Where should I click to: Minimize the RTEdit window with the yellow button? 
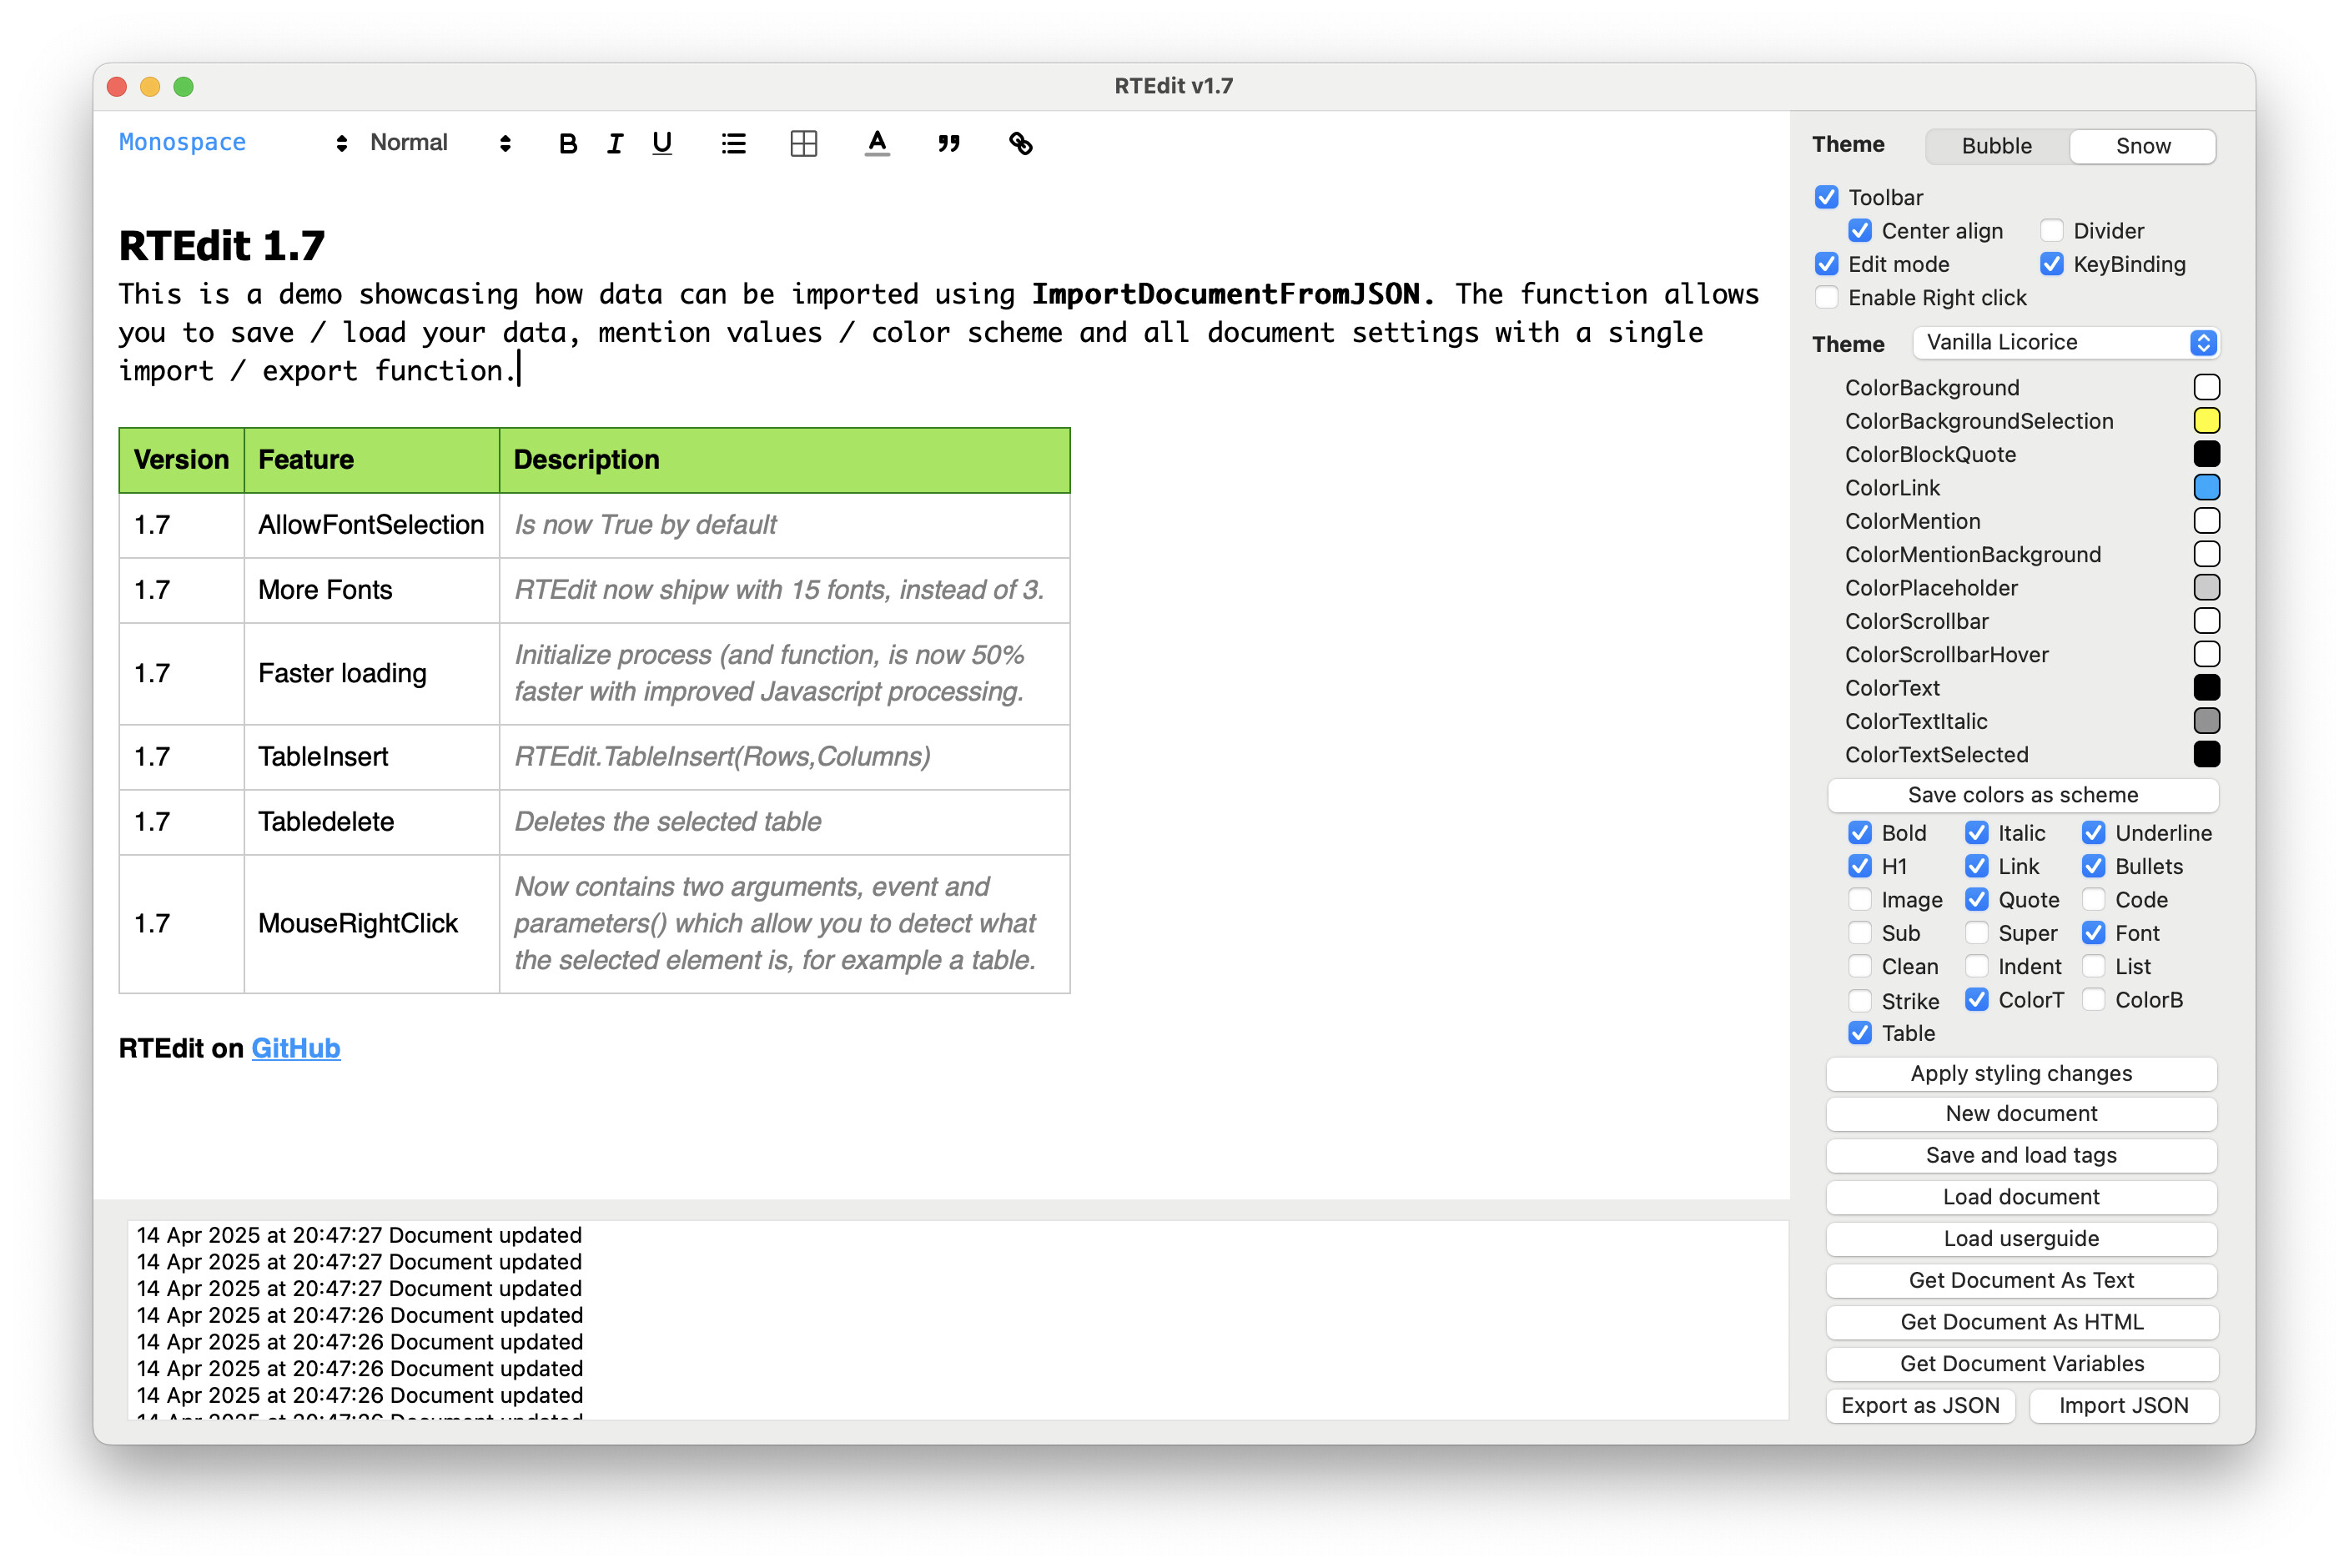point(150,86)
